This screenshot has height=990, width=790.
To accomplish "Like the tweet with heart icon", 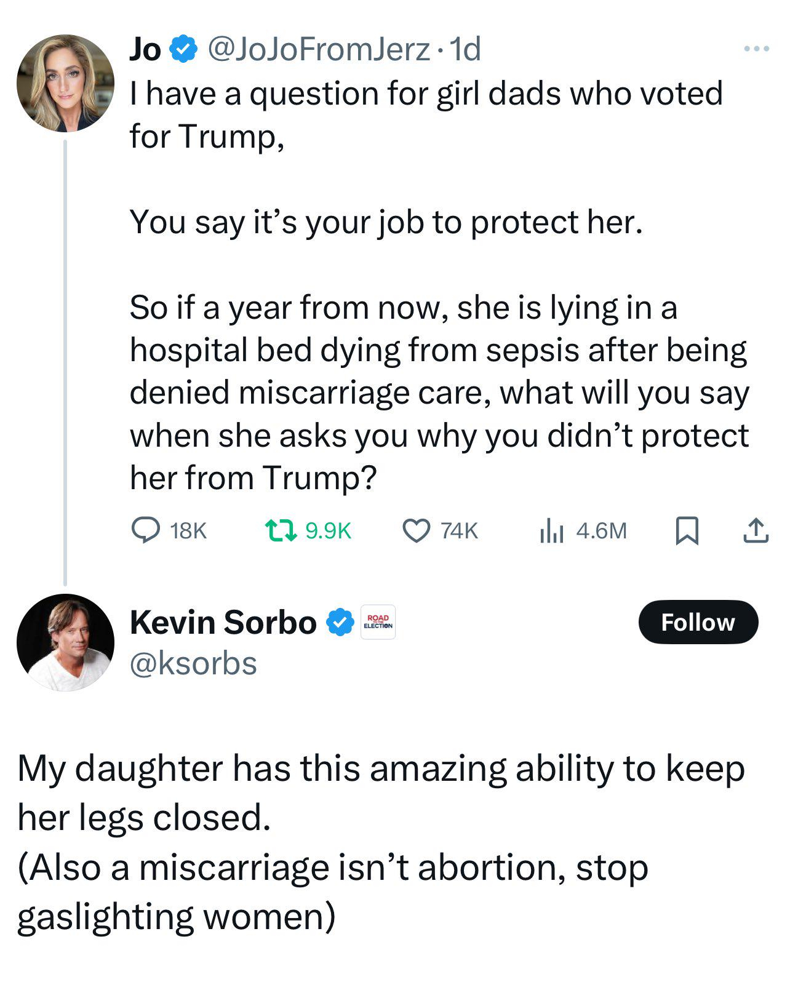I will [x=417, y=530].
